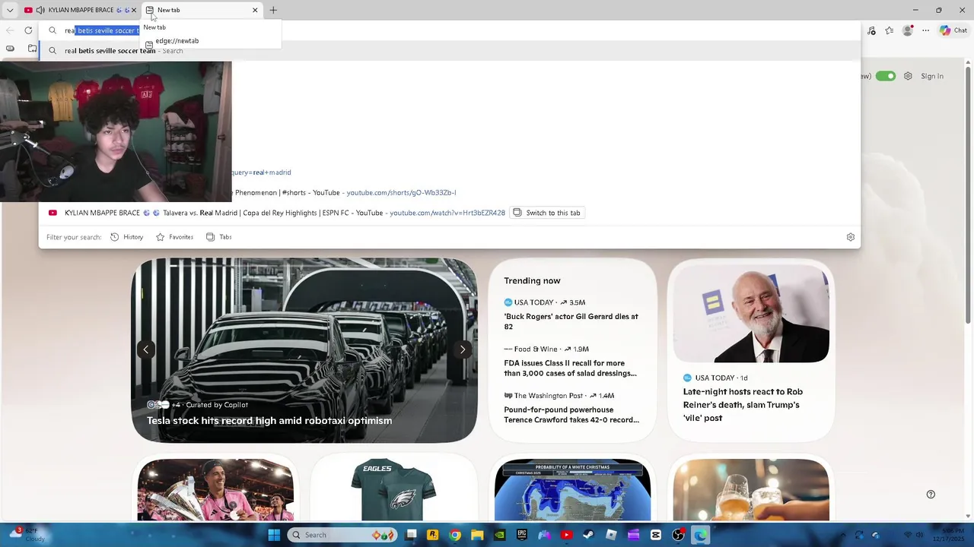Open Steam from taskbar
974x547 pixels.
[589, 535]
